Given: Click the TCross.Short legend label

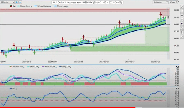Looking at the screenshot, I should tap(25, 6).
